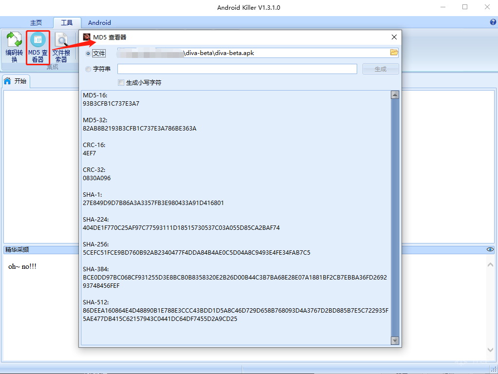The image size is (498, 374).
Task: Click the 'oh~ no!!!' text
Action: point(22,266)
